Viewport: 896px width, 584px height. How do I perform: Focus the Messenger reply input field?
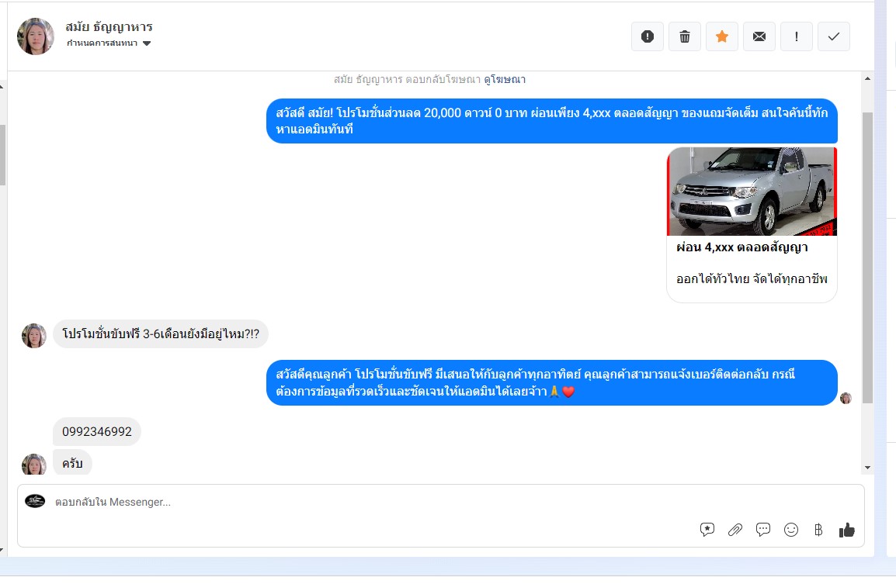click(440, 516)
